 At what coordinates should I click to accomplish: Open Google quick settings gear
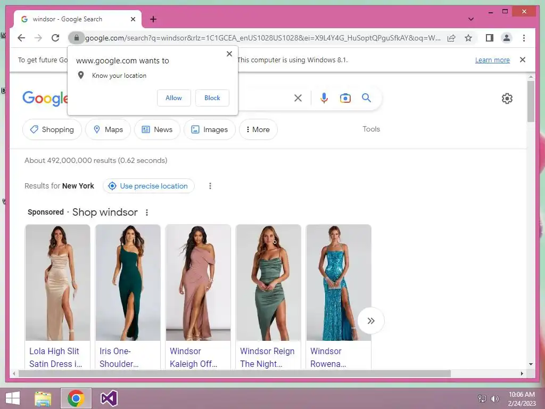(507, 99)
